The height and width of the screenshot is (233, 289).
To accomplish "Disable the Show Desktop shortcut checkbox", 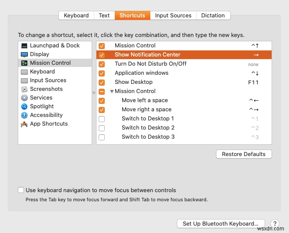I will pyautogui.click(x=102, y=82).
